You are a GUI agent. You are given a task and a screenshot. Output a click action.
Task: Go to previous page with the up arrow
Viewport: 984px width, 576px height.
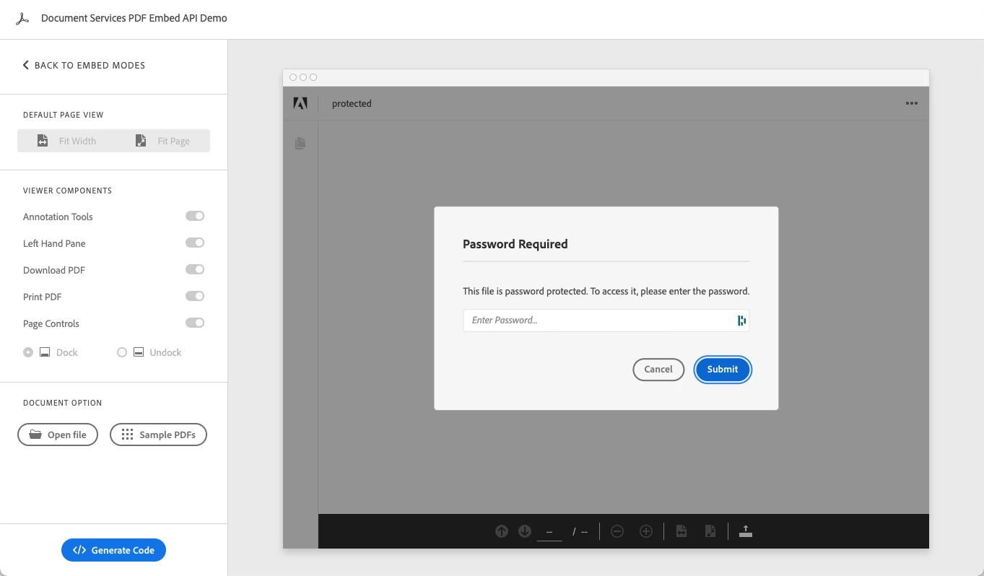pyautogui.click(x=502, y=531)
